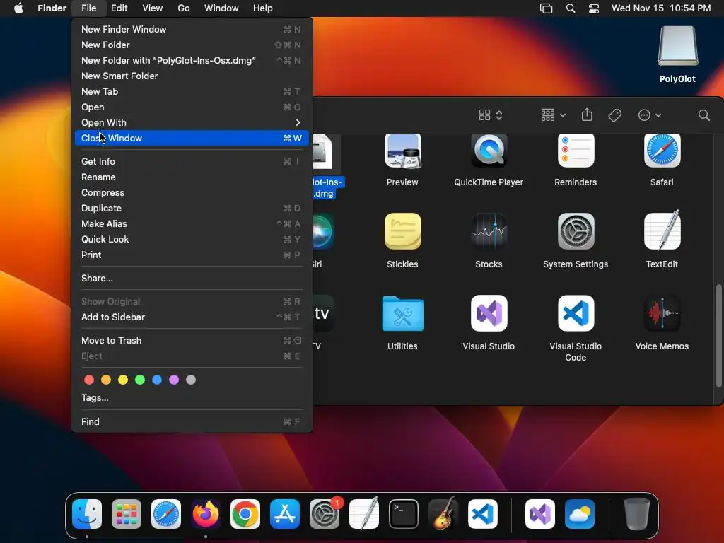Select Safari icon in Finder window

(x=662, y=152)
